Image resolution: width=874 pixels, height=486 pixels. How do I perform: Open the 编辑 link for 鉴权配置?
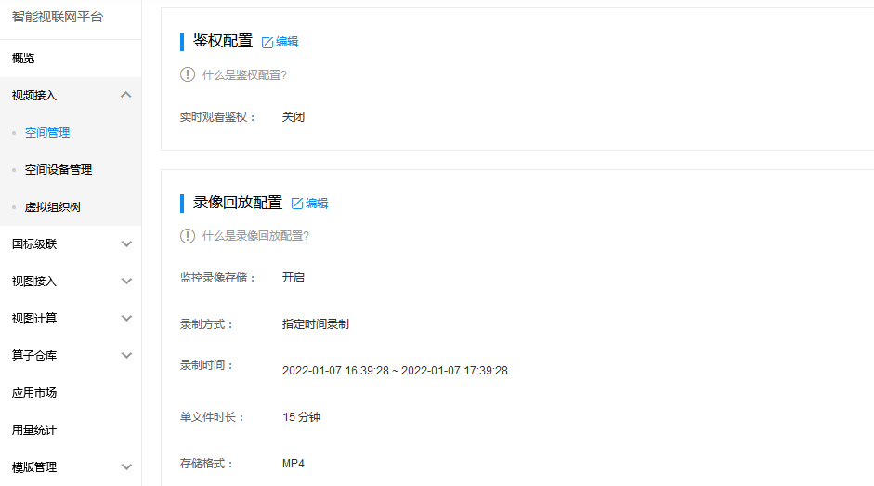tap(287, 42)
